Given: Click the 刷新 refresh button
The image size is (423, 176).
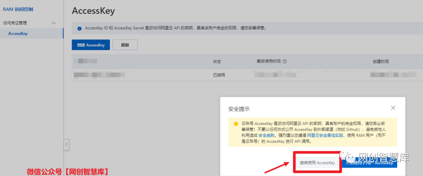Looking at the screenshot, I should pos(125,45).
